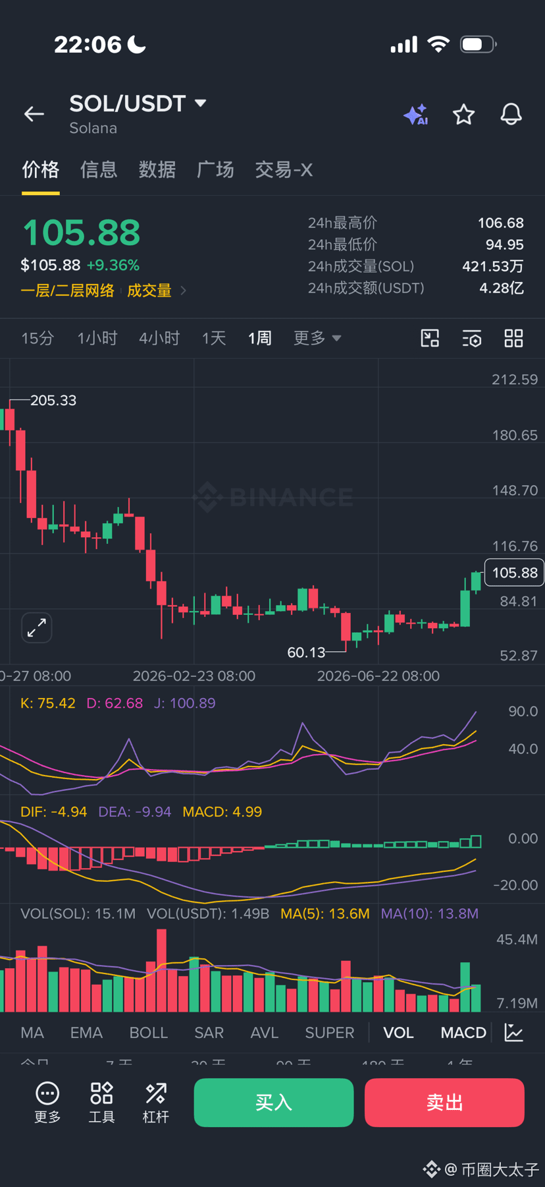Expand chart to fullscreen
Image resolution: width=545 pixels, height=1187 pixels.
click(x=37, y=627)
